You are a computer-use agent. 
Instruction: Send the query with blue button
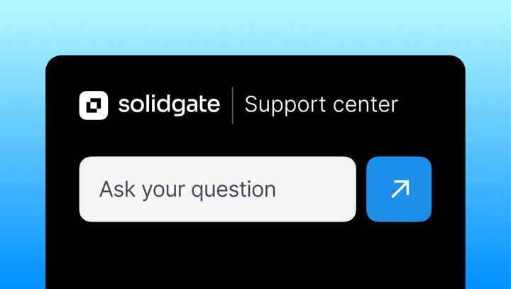point(399,189)
